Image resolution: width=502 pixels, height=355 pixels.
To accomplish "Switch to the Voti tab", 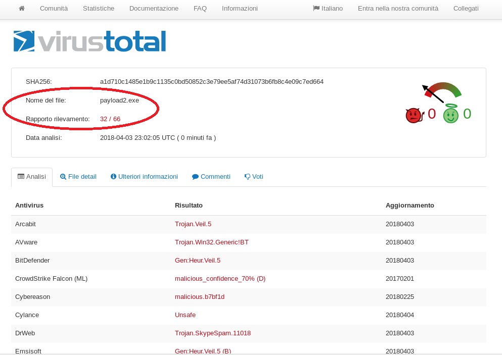I will (254, 177).
